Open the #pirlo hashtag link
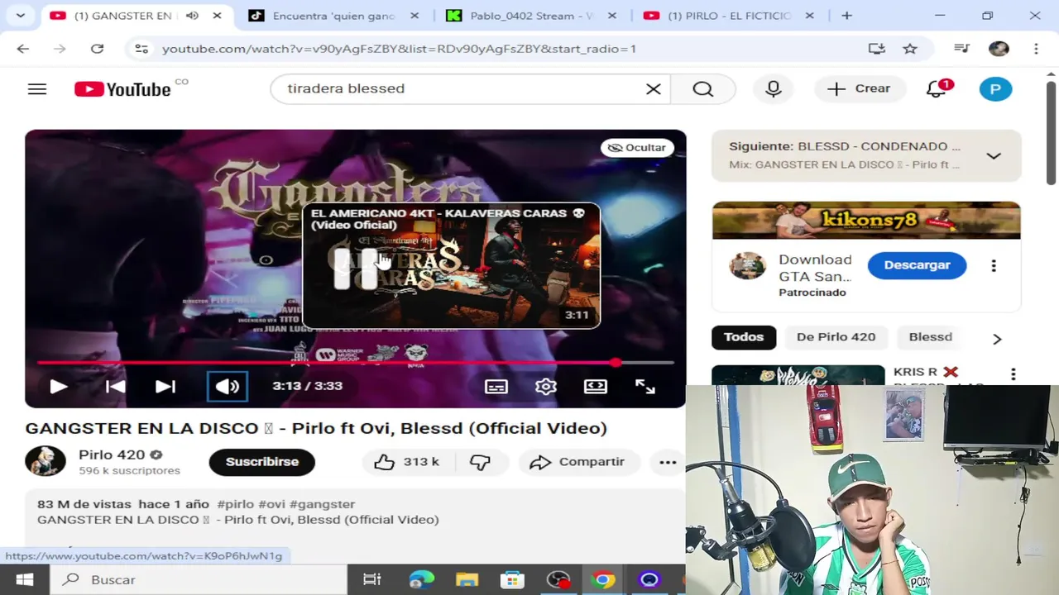This screenshot has width=1059, height=595. (236, 504)
